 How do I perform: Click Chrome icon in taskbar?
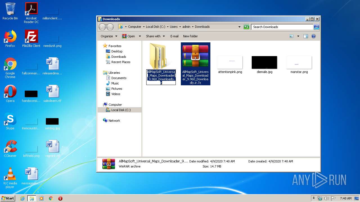(x=51, y=198)
